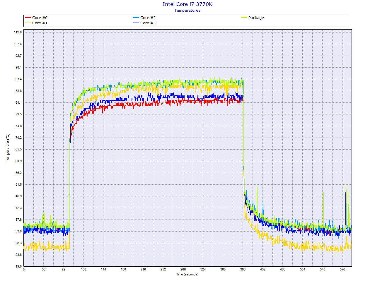The image size is (375, 281).
Task: Click the 46.9 y-axis value
Action: point(19,196)
